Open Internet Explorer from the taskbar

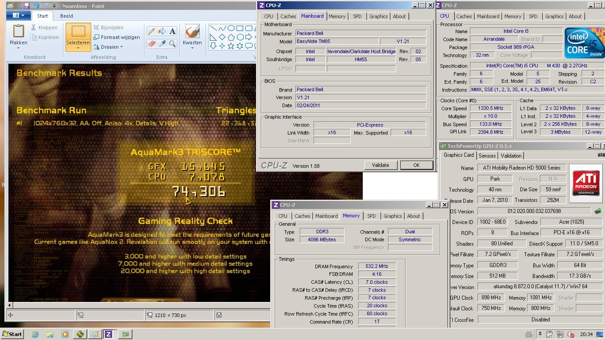pos(35,334)
